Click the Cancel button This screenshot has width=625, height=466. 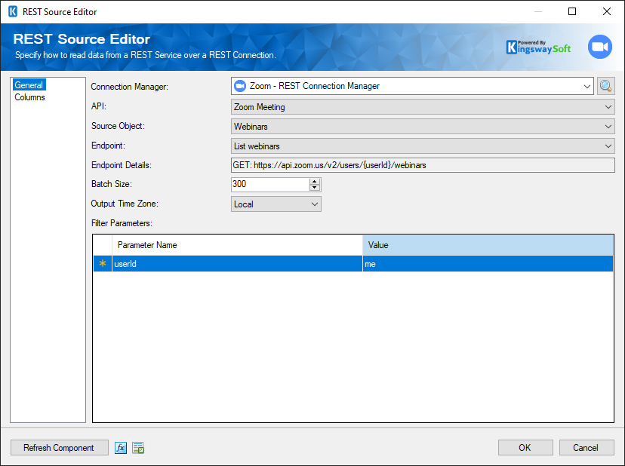click(x=586, y=448)
